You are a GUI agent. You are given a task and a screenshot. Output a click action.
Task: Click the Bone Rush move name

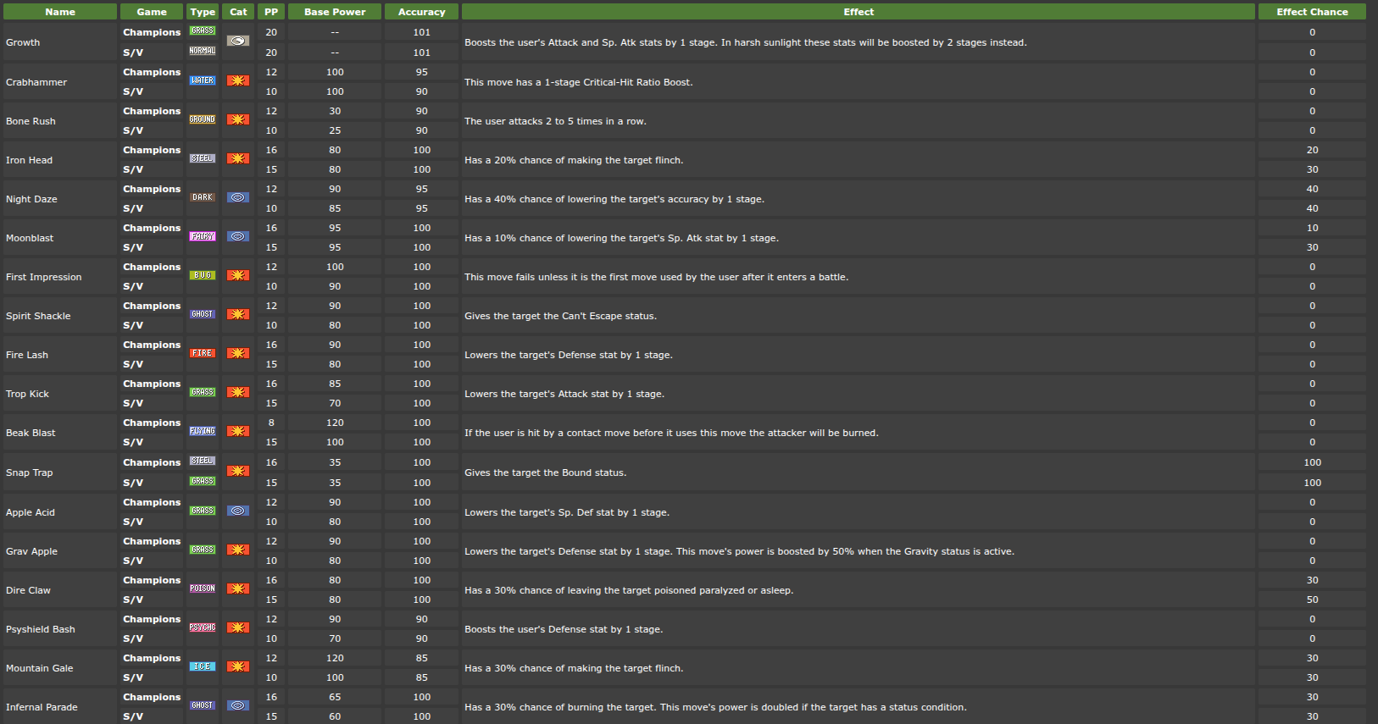(x=31, y=121)
